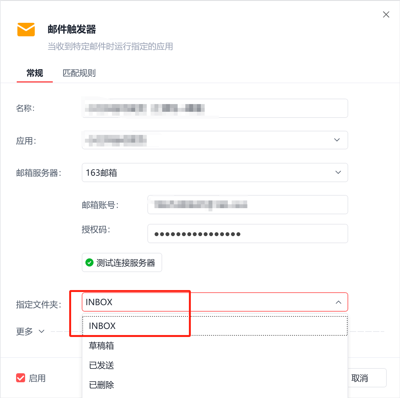Click the orange mail envelope icon
Image resolution: width=400 pixels, height=398 pixels.
click(x=26, y=30)
